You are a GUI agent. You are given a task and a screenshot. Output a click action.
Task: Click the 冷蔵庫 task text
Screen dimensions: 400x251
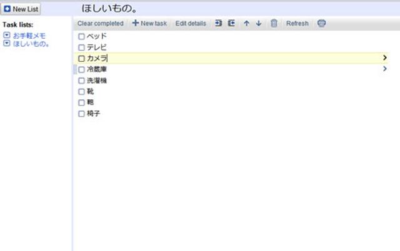[x=97, y=69]
